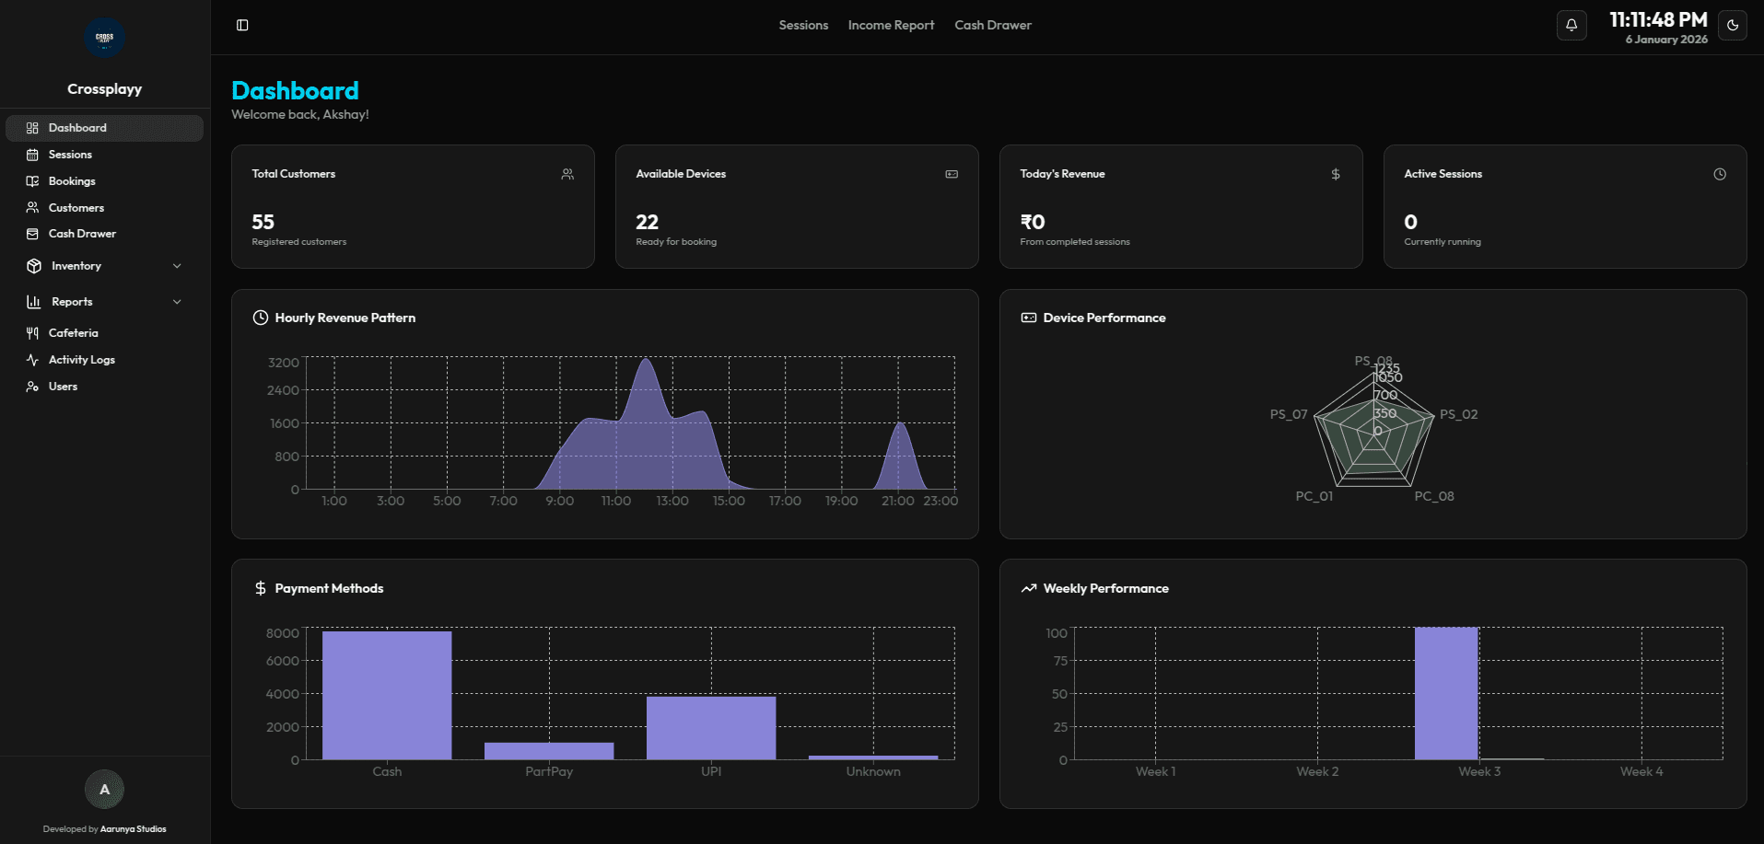
Task: Open the notification bell
Action: pos(1571,25)
